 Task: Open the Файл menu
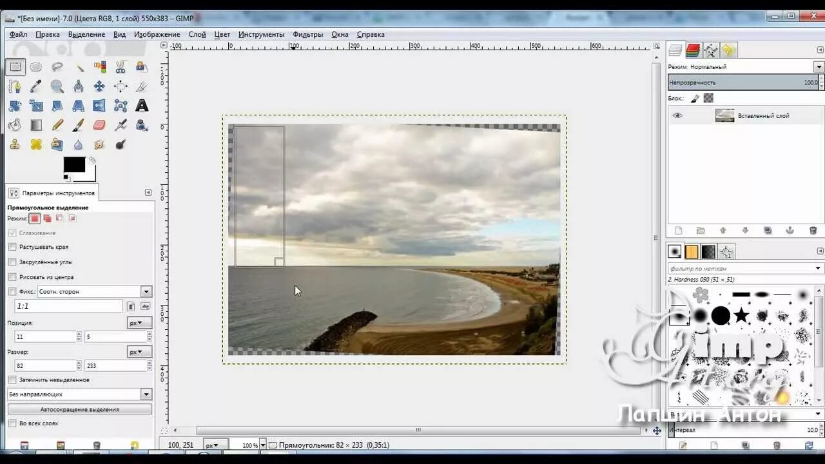(18, 35)
